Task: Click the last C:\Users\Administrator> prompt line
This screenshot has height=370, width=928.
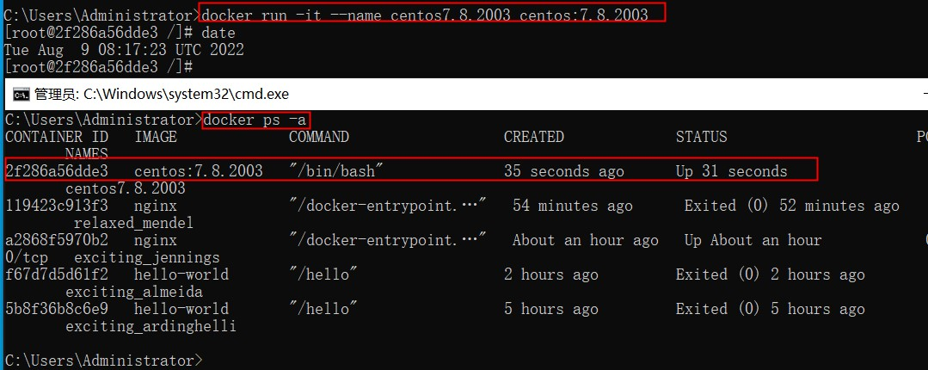Action: pyautogui.click(x=103, y=361)
